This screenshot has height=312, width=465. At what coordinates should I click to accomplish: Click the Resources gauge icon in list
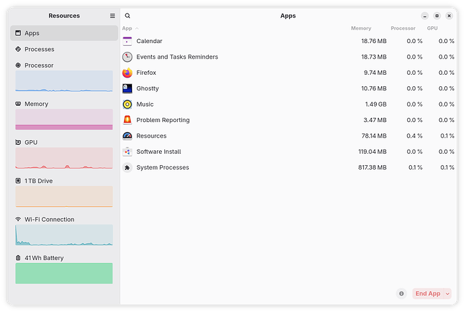pos(127,136)
